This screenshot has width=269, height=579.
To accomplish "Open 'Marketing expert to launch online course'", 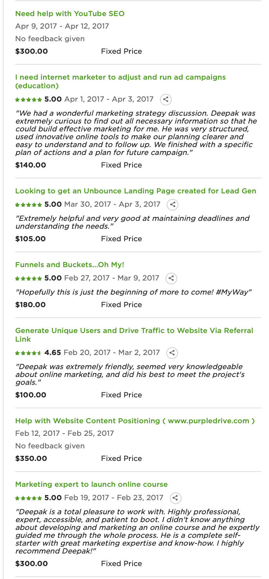I will 91,484.
